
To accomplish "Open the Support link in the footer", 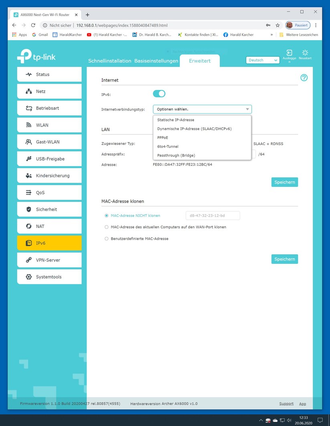I will tap(286, 404).
